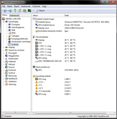The width and height of the screenshot is (117, 119).
Task: Click the Érték column header
Action: 90,15
